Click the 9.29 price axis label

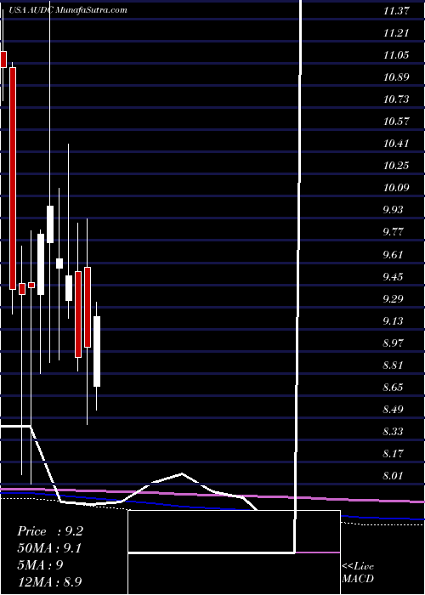point(393,299)
